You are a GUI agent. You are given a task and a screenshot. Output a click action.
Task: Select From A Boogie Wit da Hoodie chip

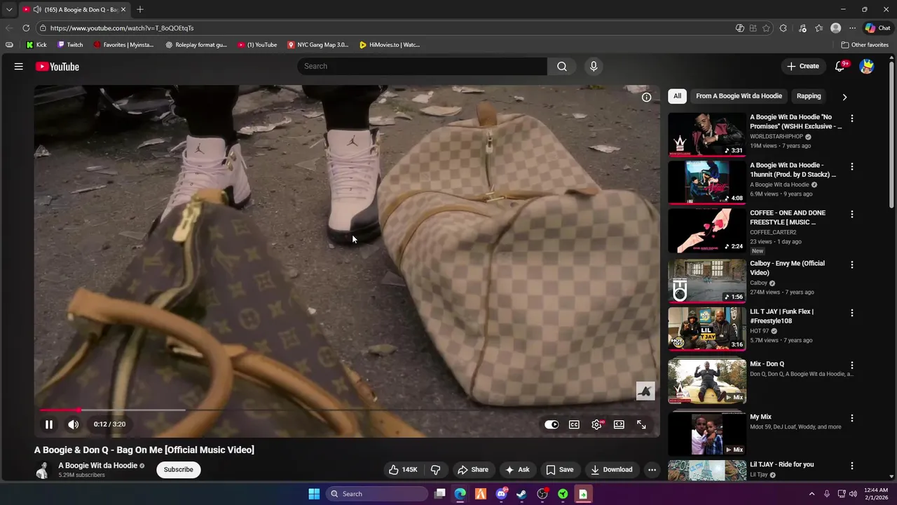(739, 96)
